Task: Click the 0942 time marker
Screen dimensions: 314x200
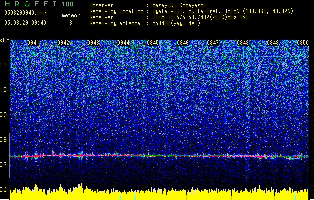Action: (63, 43)
